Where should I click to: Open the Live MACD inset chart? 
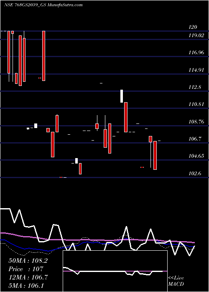pyautogui.click(x=115, y=271)
